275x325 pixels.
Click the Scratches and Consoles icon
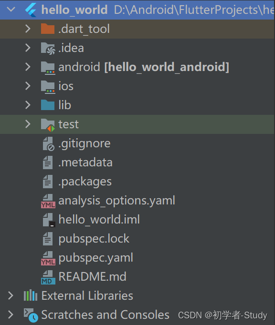tap(31, 315)
